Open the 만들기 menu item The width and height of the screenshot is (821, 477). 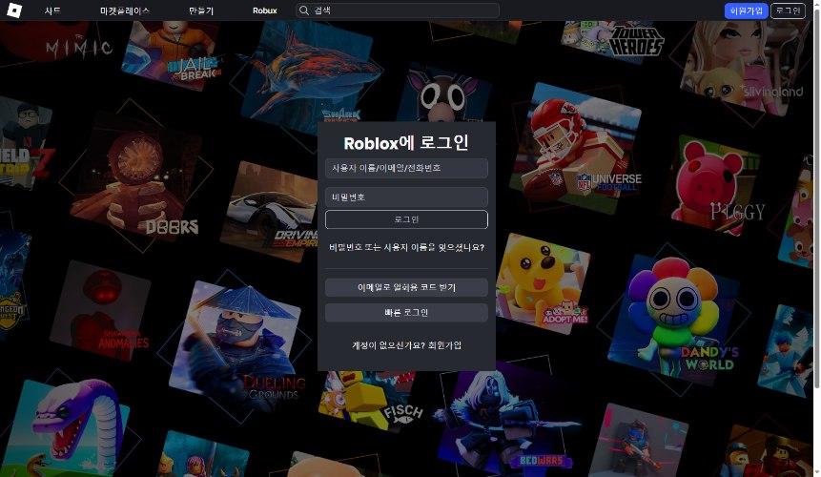(201, 10)
